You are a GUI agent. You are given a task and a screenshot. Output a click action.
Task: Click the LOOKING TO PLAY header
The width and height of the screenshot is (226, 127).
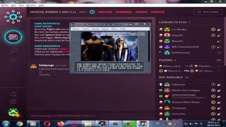click(x=173, y=22)
